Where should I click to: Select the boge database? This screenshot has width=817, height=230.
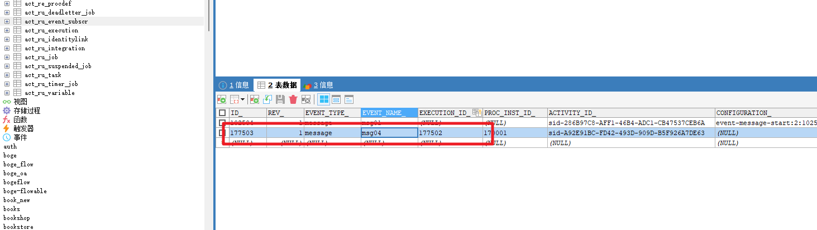[x=10, y=155]
